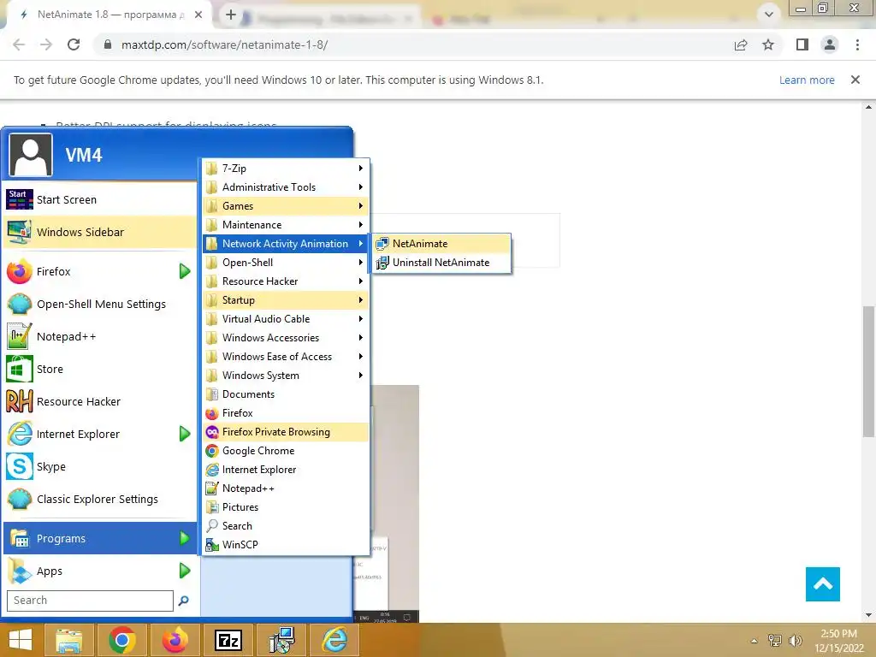
Task: Dismiss the Chrome update notification bar
Action: coord(855,80)
